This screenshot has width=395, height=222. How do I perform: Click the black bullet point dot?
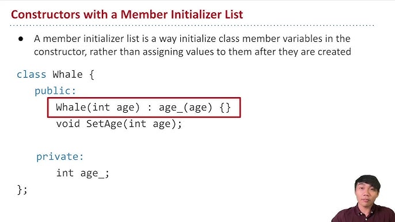pyautogui.click(x=21, y=39)
